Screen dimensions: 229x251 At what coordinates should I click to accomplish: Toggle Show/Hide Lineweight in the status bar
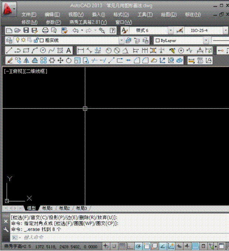tap(187, 246)
